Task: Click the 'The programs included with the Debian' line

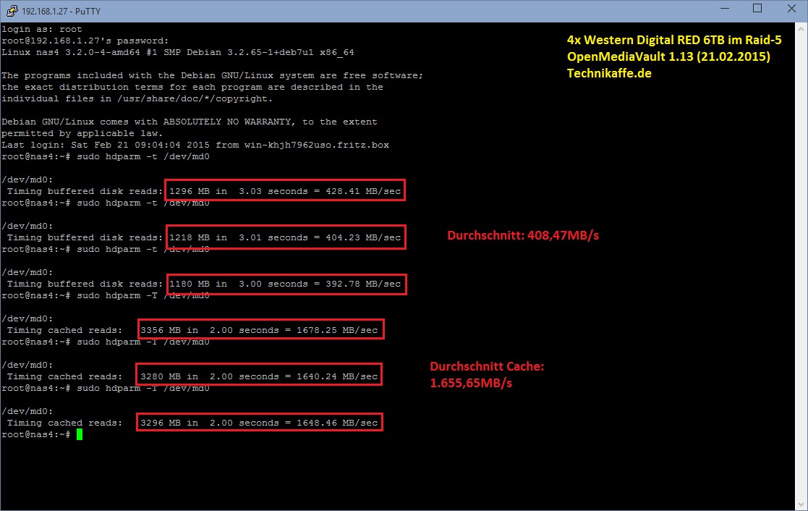Action: point(212,76)
